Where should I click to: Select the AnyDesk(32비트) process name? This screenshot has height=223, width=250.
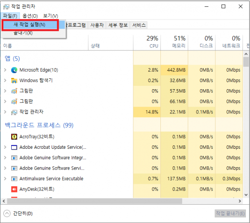tap(37, 189)
